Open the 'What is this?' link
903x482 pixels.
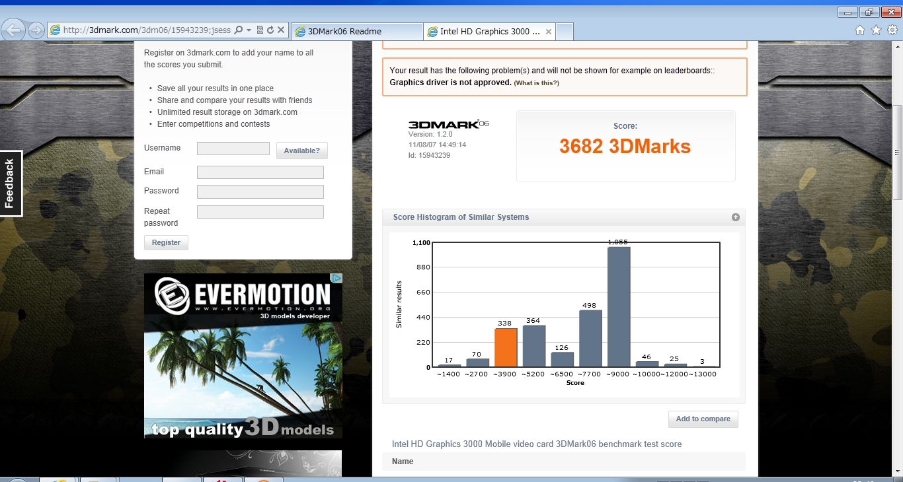point(536,83)
